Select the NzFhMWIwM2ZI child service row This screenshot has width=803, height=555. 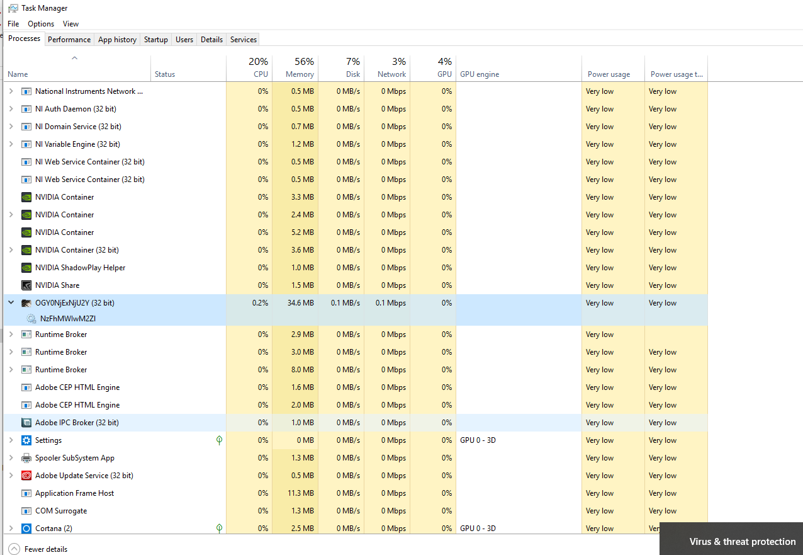tap(356, 319)
